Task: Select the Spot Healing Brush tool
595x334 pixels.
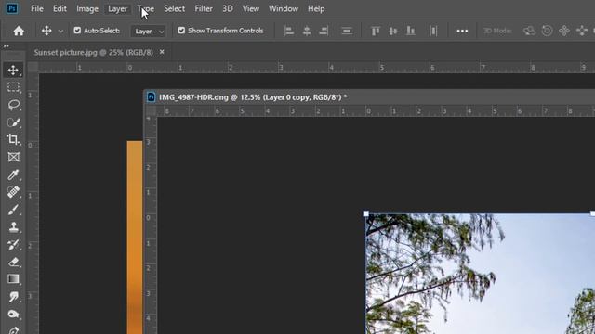Action: click(x=13, y=192)
